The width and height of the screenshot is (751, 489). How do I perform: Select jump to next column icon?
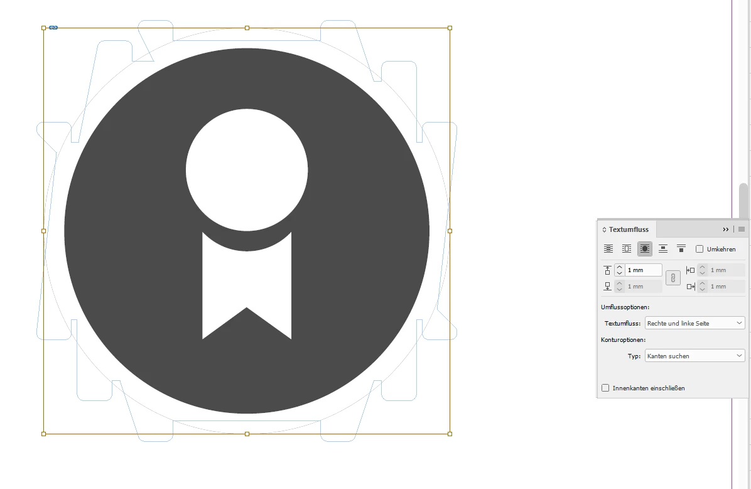coord(681,249)
